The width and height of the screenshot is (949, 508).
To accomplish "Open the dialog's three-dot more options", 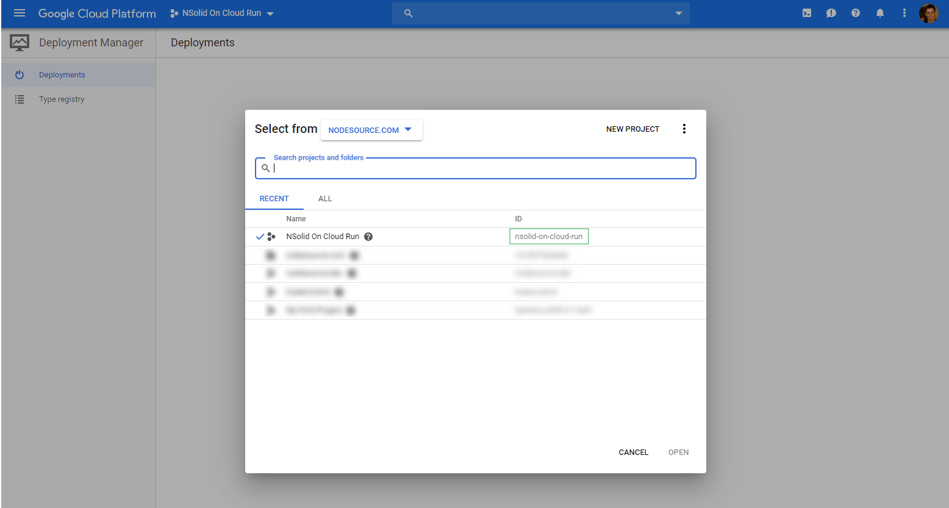I will (684, 129).
